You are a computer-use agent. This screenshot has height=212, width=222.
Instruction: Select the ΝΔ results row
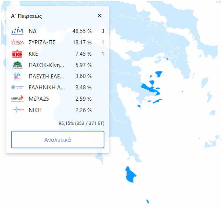coord(58,30)
